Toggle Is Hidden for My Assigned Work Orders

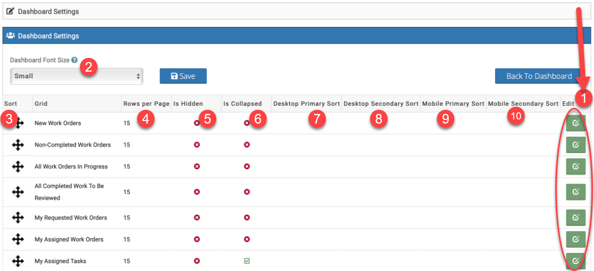click(x=197, y=239)
